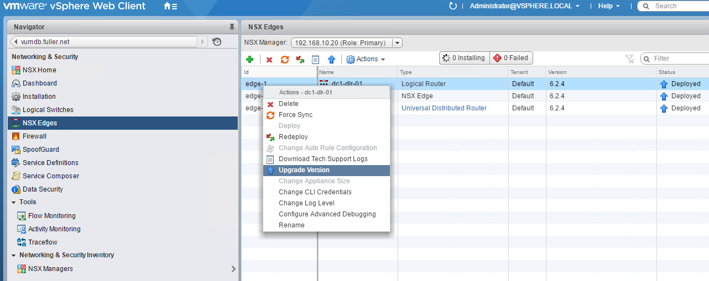Choose Delete from the context menu

pyautogui.click(x=326, y=104)
